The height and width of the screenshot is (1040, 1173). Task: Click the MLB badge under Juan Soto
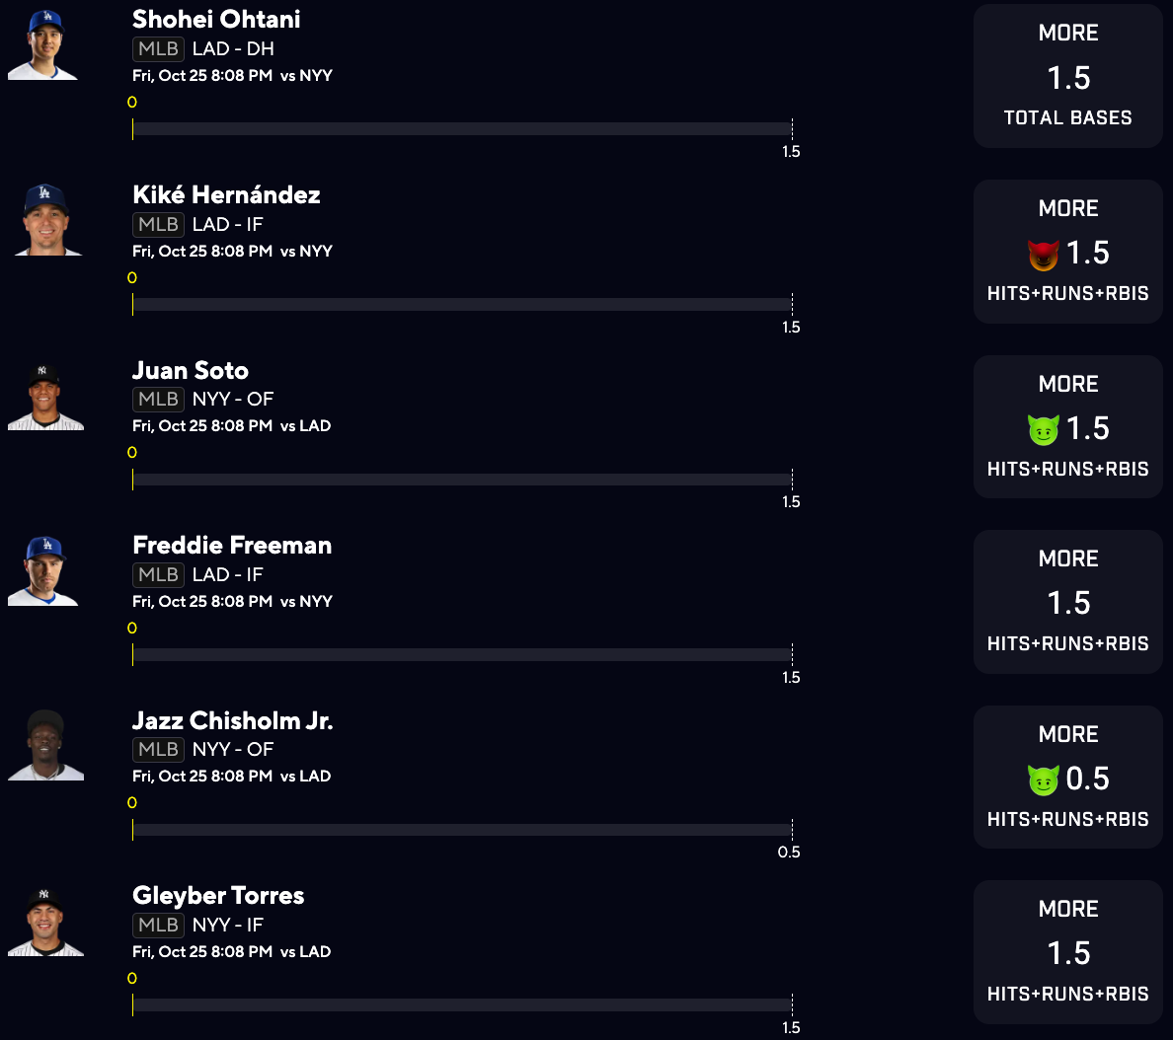pos(158,399)
